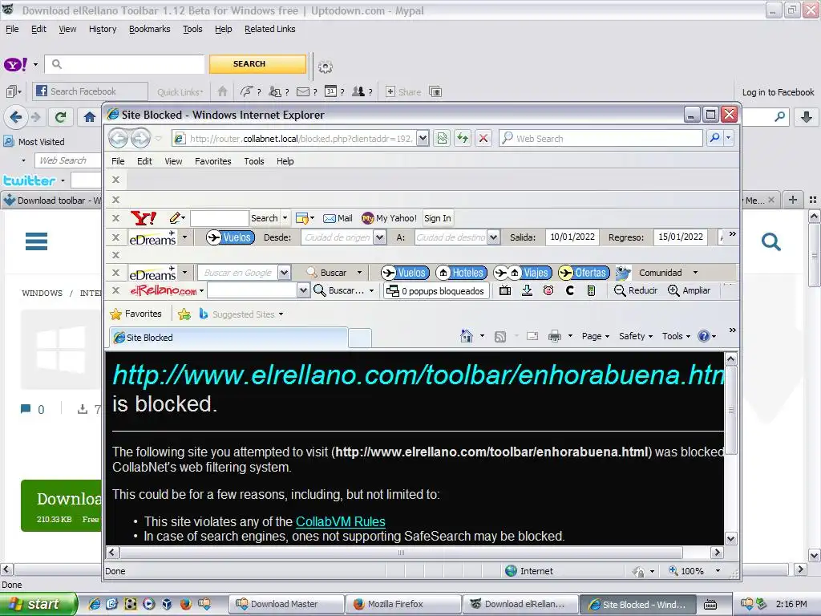Image resolution: width=821 pixels, height=616 pixels.
Task: Click Mypal downloads arrow button
Action: coord(807,117)
